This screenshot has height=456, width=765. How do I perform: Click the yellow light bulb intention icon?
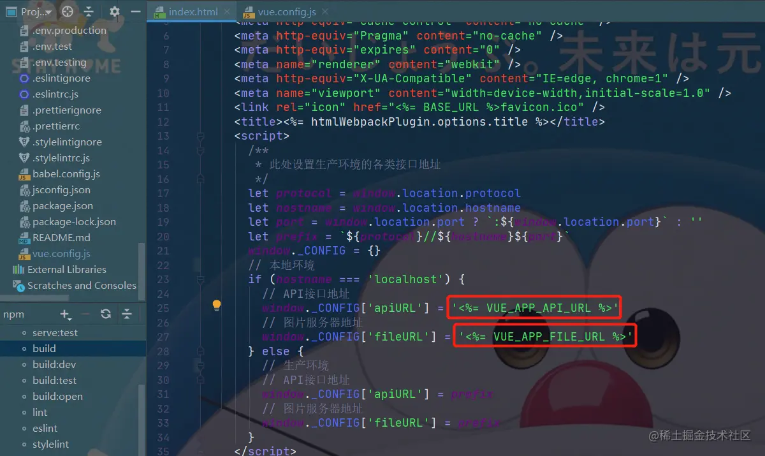pos(217,305)
